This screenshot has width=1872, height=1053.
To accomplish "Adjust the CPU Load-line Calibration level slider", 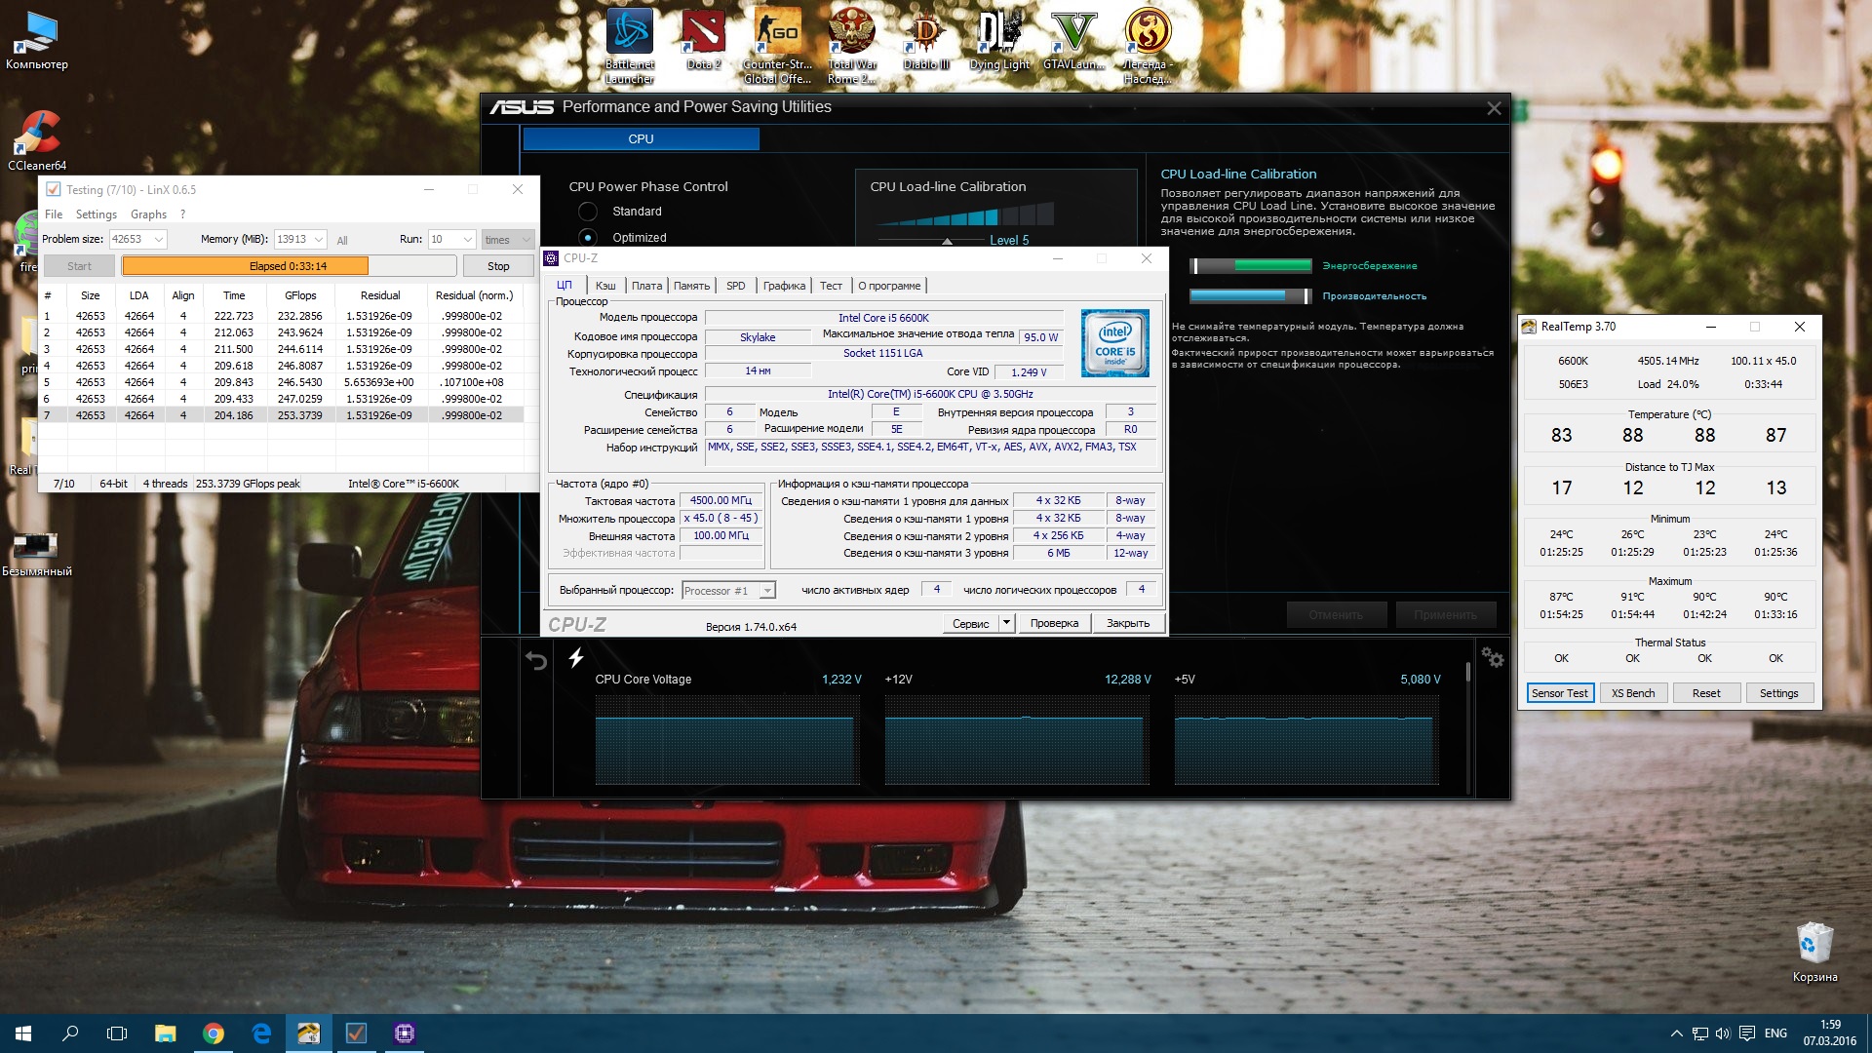I will tap(947, 240).
